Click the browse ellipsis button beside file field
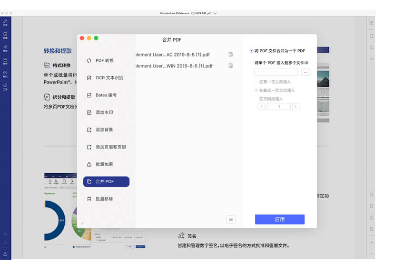 [x=305, y=73]
